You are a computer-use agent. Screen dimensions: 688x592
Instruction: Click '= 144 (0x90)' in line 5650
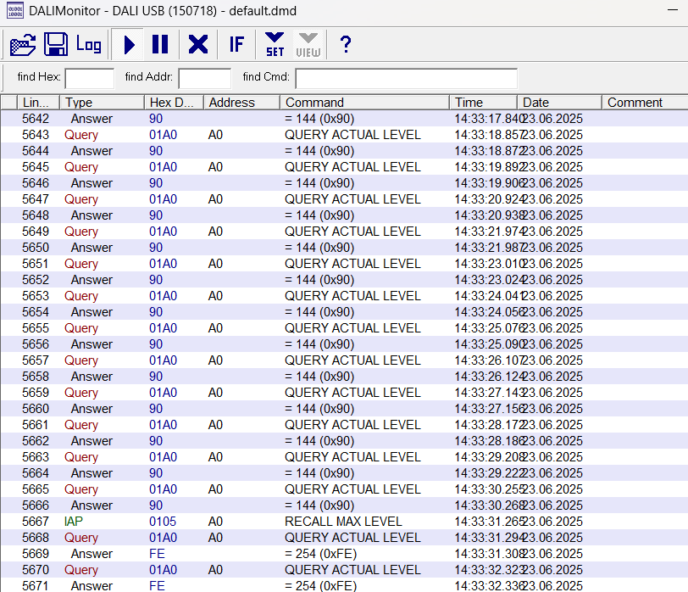[319, 248]
